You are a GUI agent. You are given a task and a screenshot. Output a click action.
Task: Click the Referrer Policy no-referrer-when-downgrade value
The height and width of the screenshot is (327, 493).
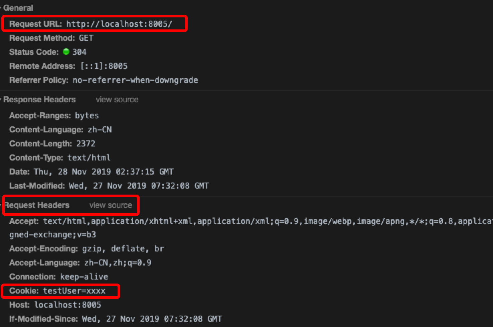[135, 80]
